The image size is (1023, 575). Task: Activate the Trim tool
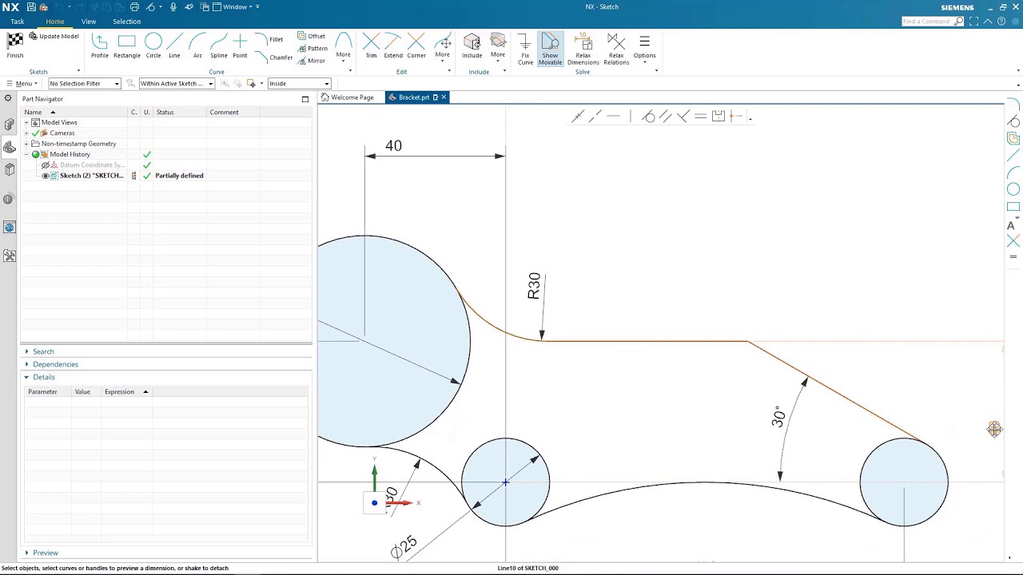tap(371, 46)
